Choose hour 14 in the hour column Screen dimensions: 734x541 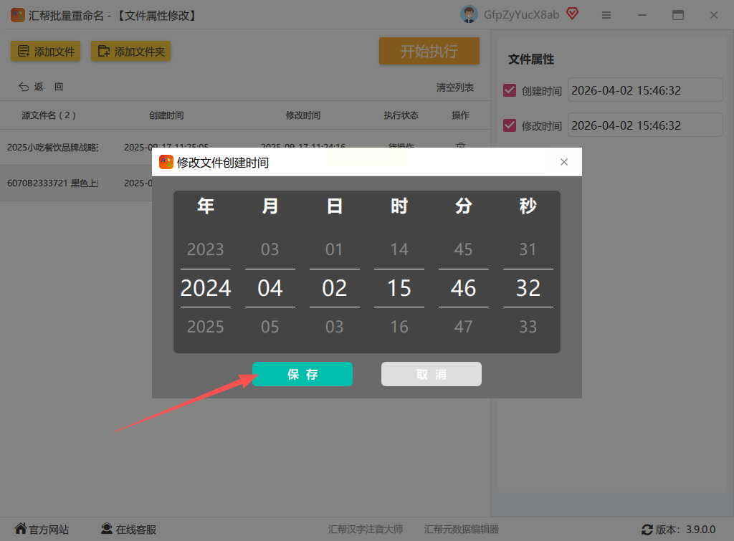tap(399, 249)
